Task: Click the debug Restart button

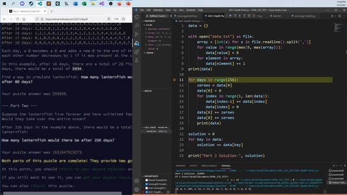Action: (x=249, y=16)
